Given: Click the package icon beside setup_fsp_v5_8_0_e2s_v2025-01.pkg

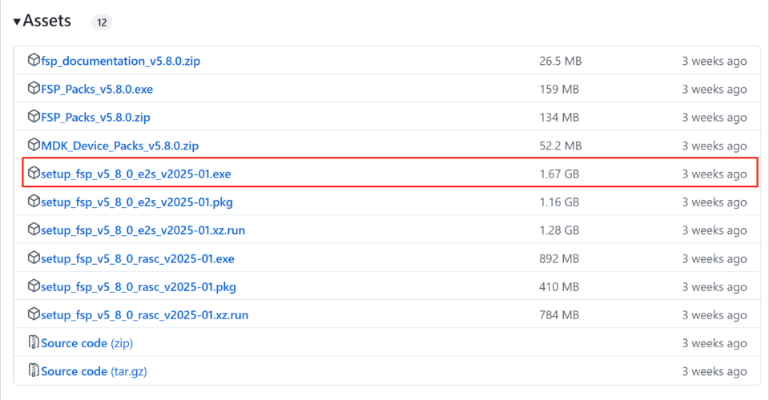Looking at the screenshot, I should 34,202.
